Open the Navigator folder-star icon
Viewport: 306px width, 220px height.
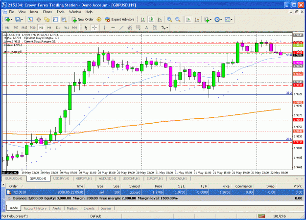tap(47, 20)
